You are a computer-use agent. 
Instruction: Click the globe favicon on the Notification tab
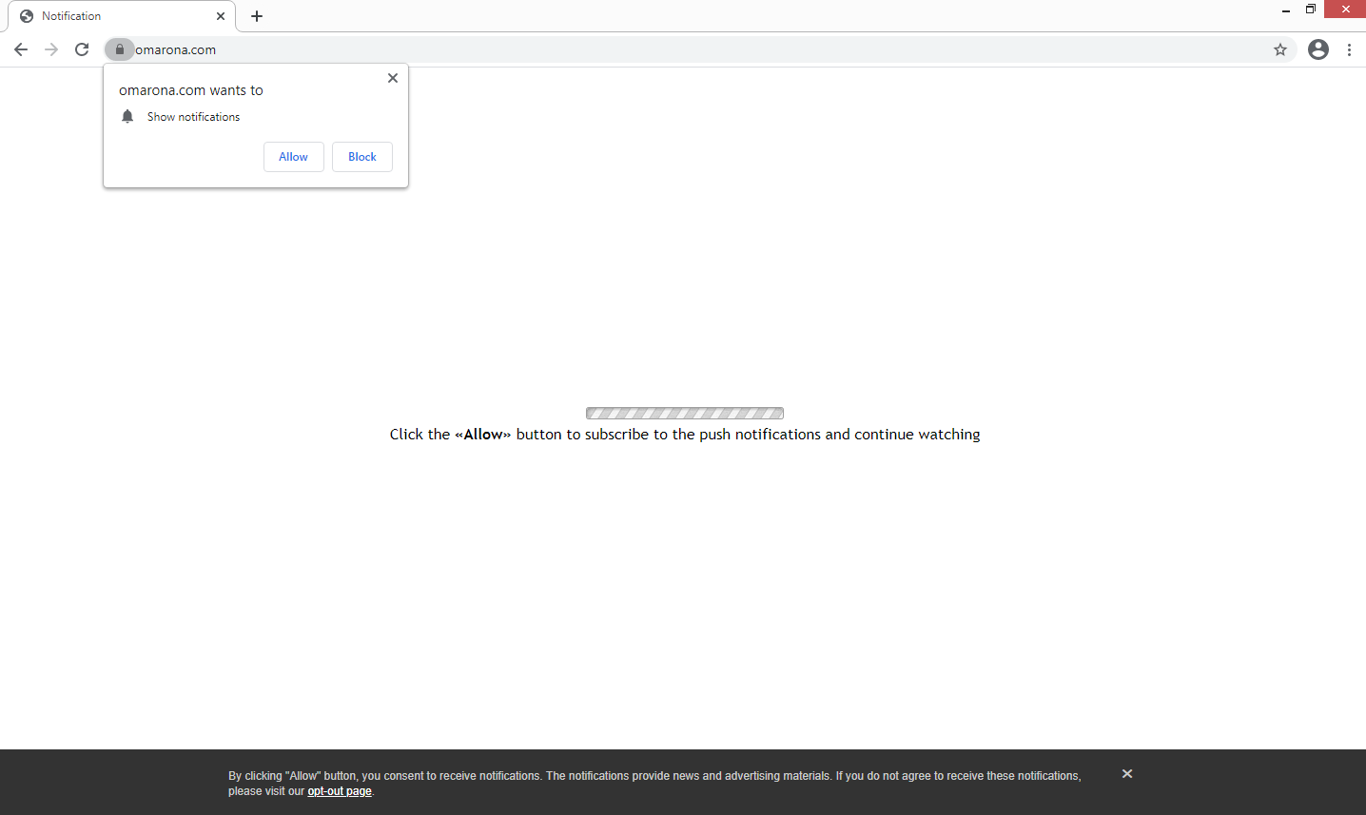click(27, 16)
